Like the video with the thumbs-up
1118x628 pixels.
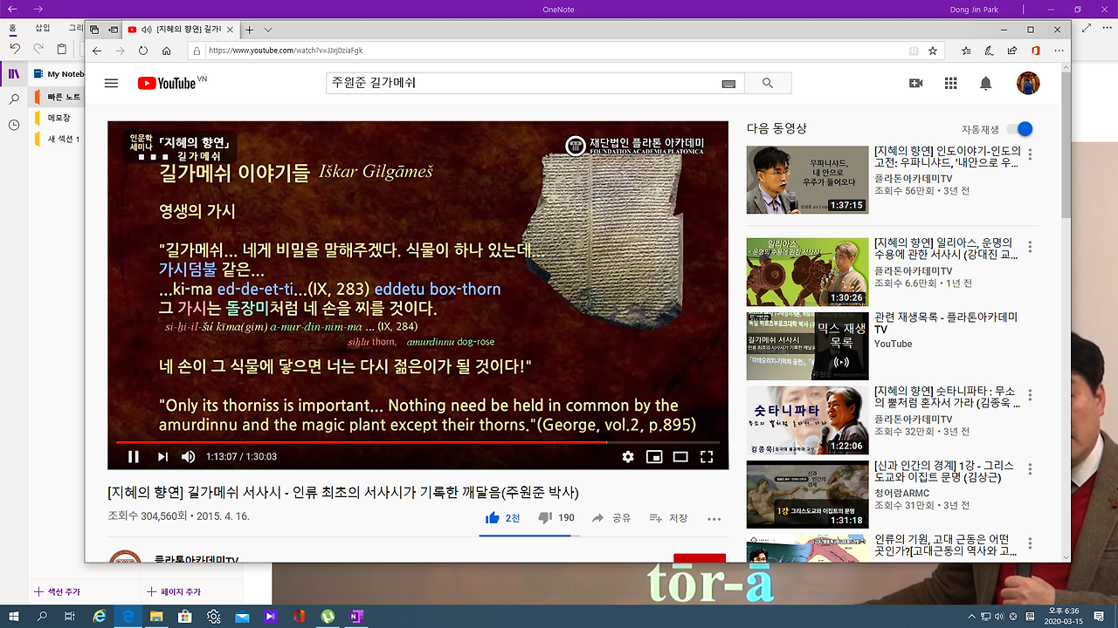click(x=493, y=516)
